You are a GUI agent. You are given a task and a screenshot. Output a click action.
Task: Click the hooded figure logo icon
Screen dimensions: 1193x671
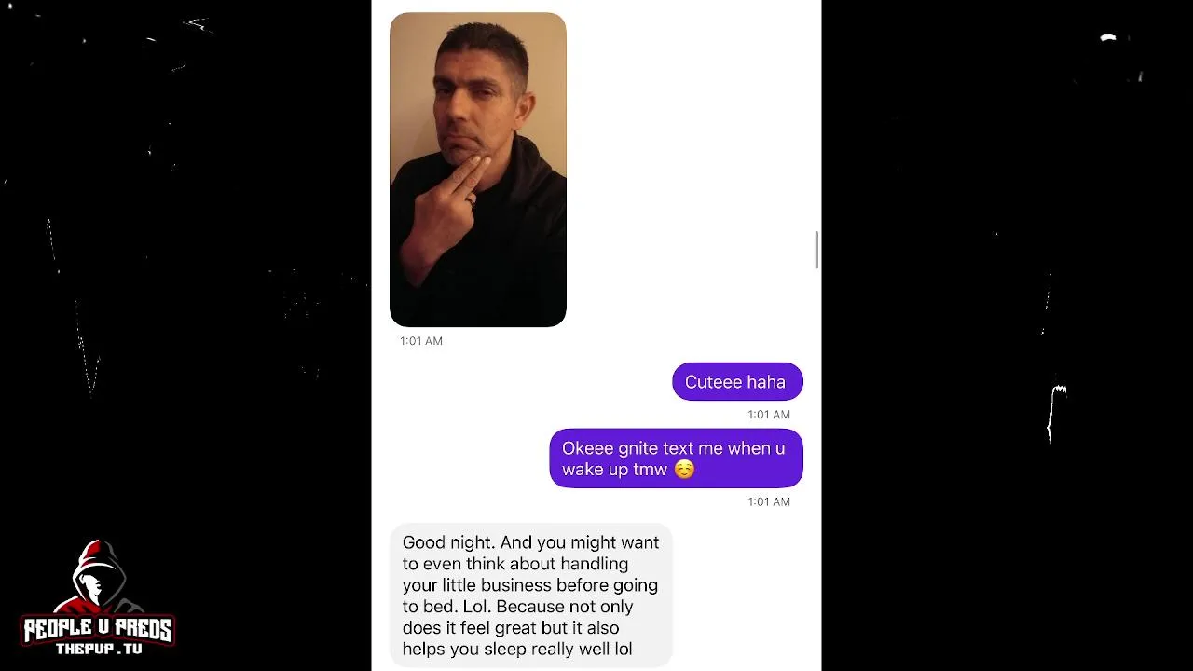tap(98, 578)
